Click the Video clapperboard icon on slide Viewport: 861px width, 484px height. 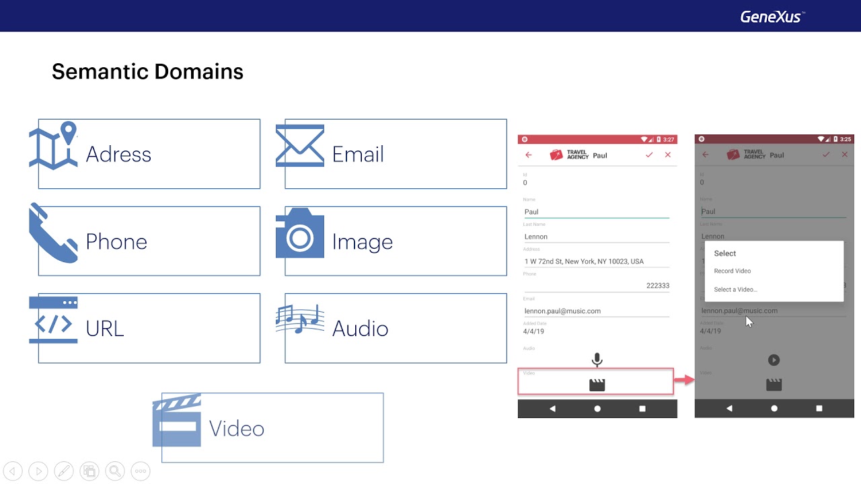pyautogui.click(x=177, y=421)
